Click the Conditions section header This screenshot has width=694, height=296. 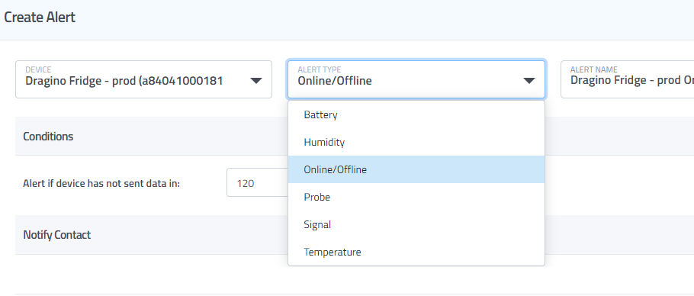click(x=48, y=137)
